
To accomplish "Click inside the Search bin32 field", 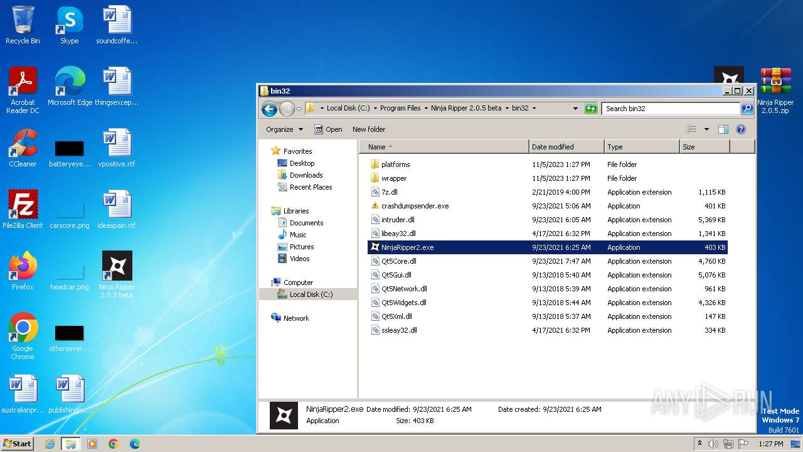I will pyautogui.click(x=671, y=109).
